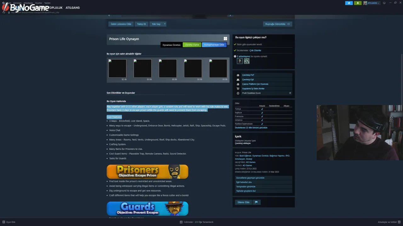The width and height of the screenshot is (403, 226).
Task: Open the '2 arkadaşınız' friends link
Action: (243, 56)
